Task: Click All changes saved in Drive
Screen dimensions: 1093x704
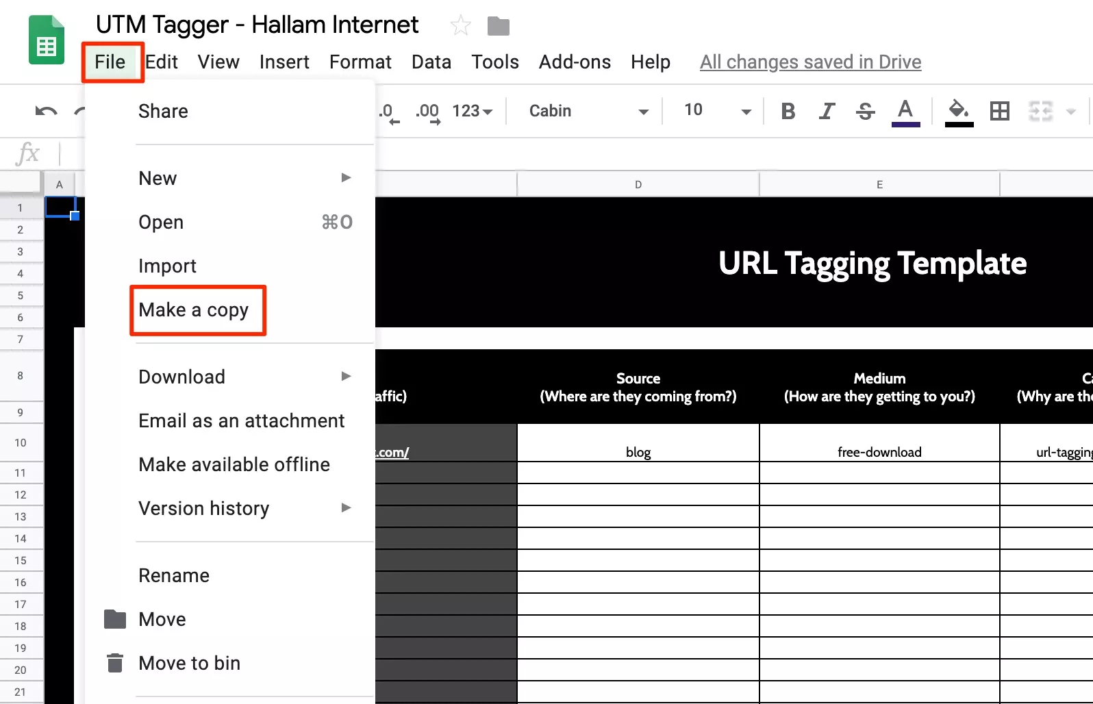Action: tap(810, 62)
